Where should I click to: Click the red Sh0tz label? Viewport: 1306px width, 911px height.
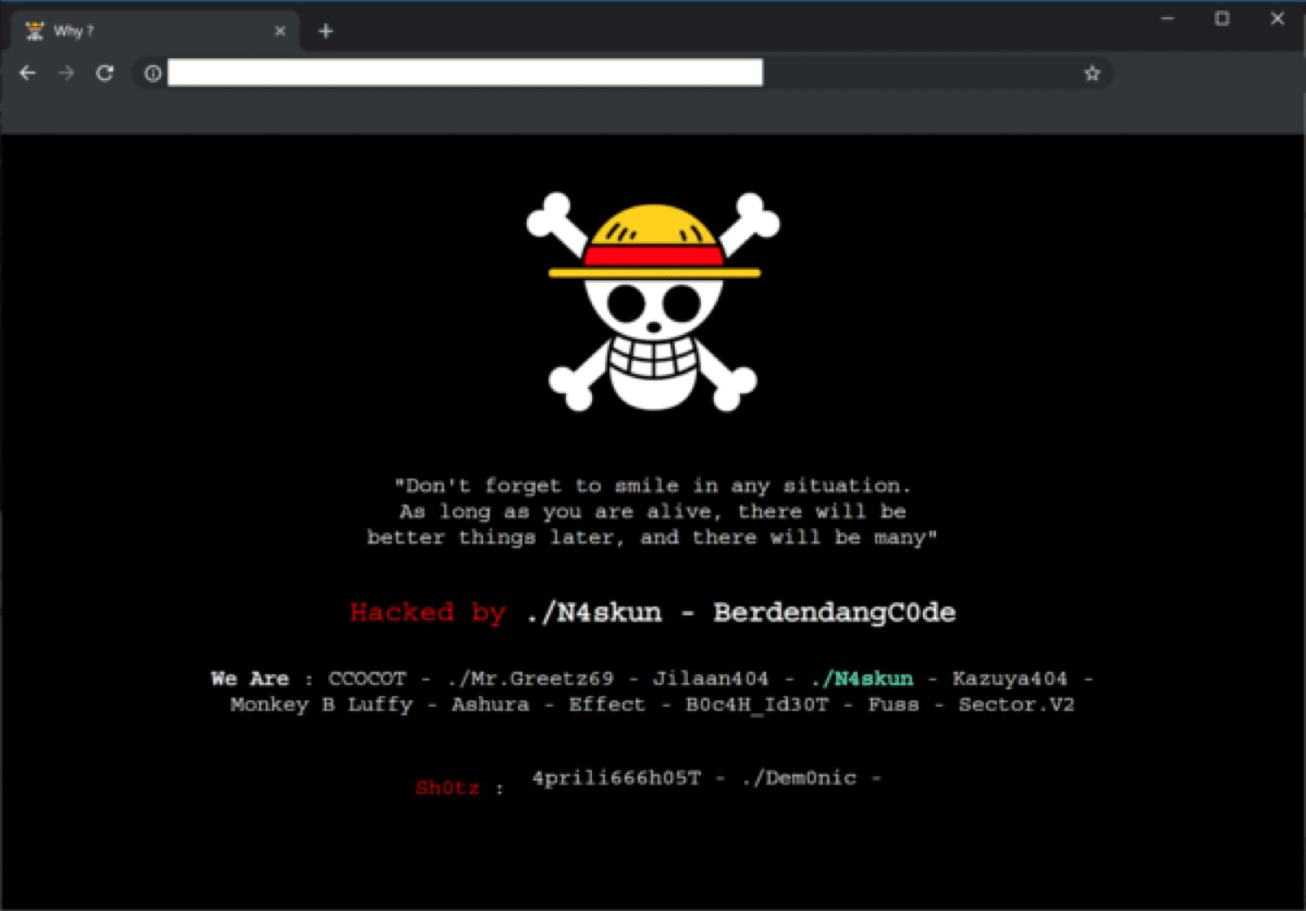(x=448, y=787)
